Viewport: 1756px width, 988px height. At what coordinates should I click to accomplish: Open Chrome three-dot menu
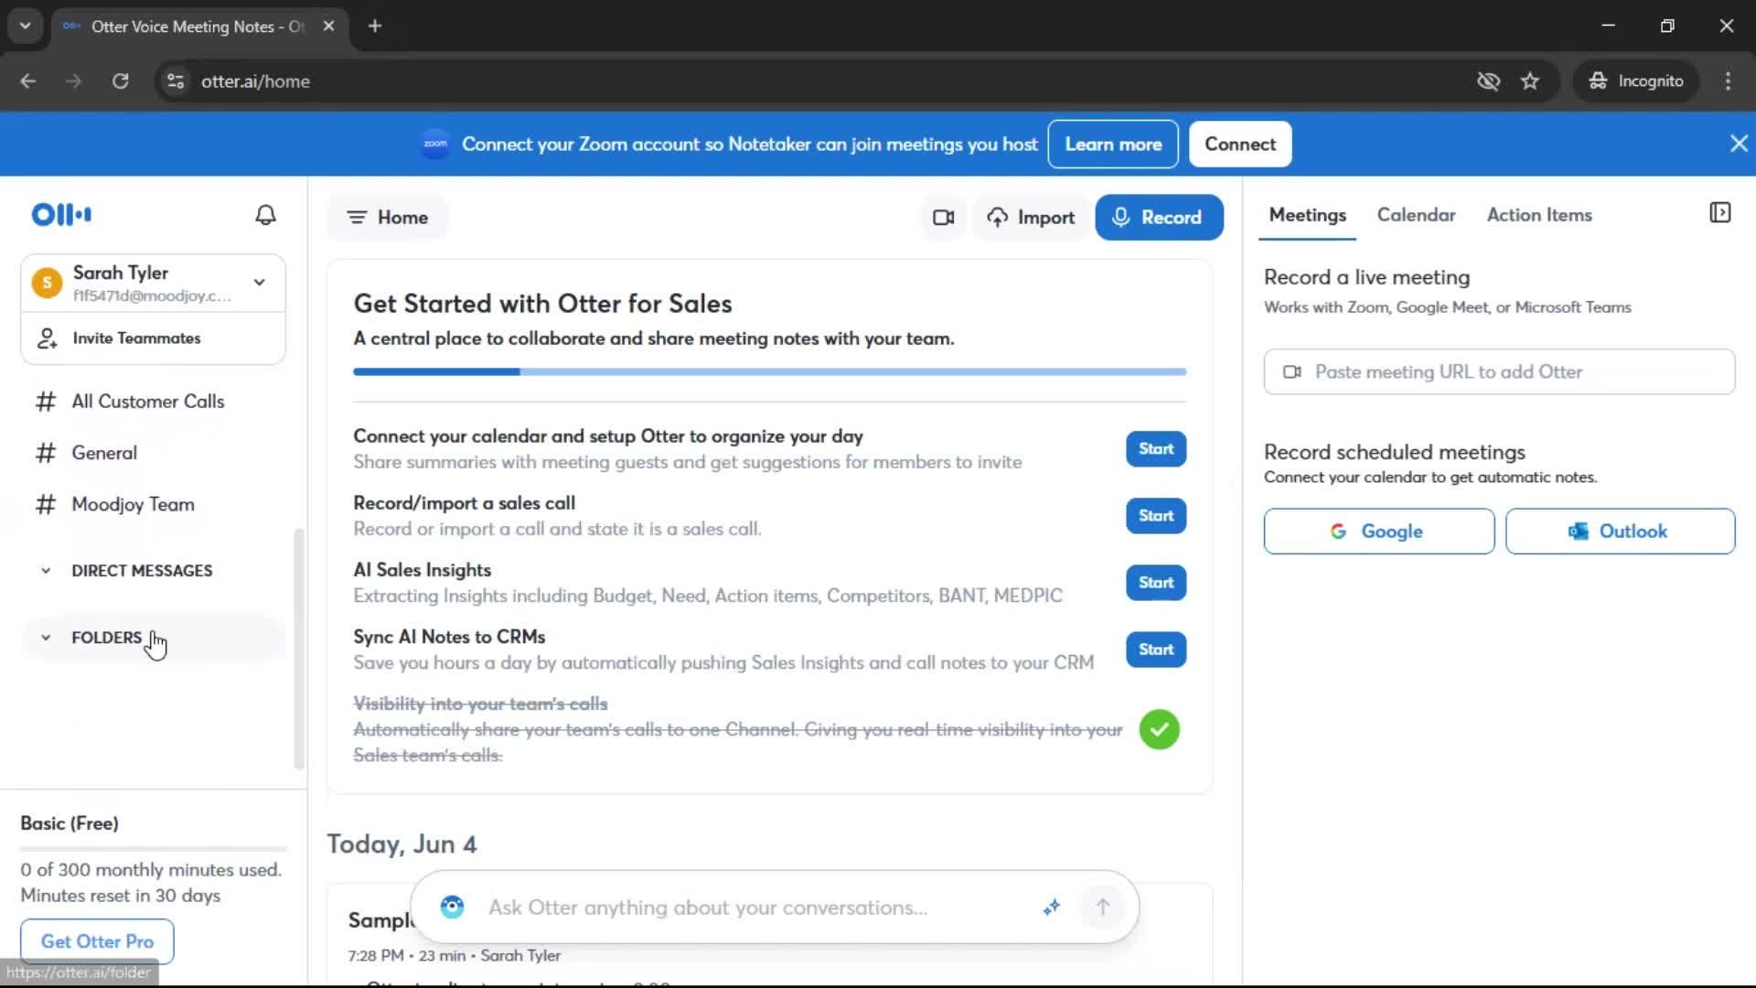(1728, 81)
